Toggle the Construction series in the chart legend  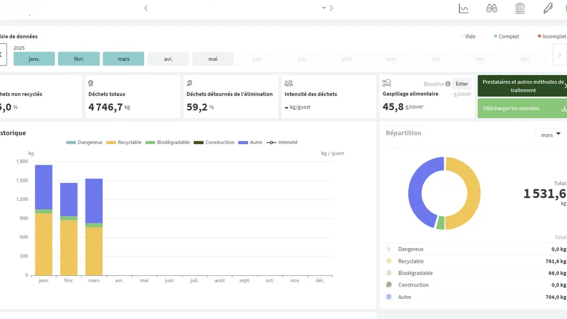pyautogui.click(x=214, y=142)
